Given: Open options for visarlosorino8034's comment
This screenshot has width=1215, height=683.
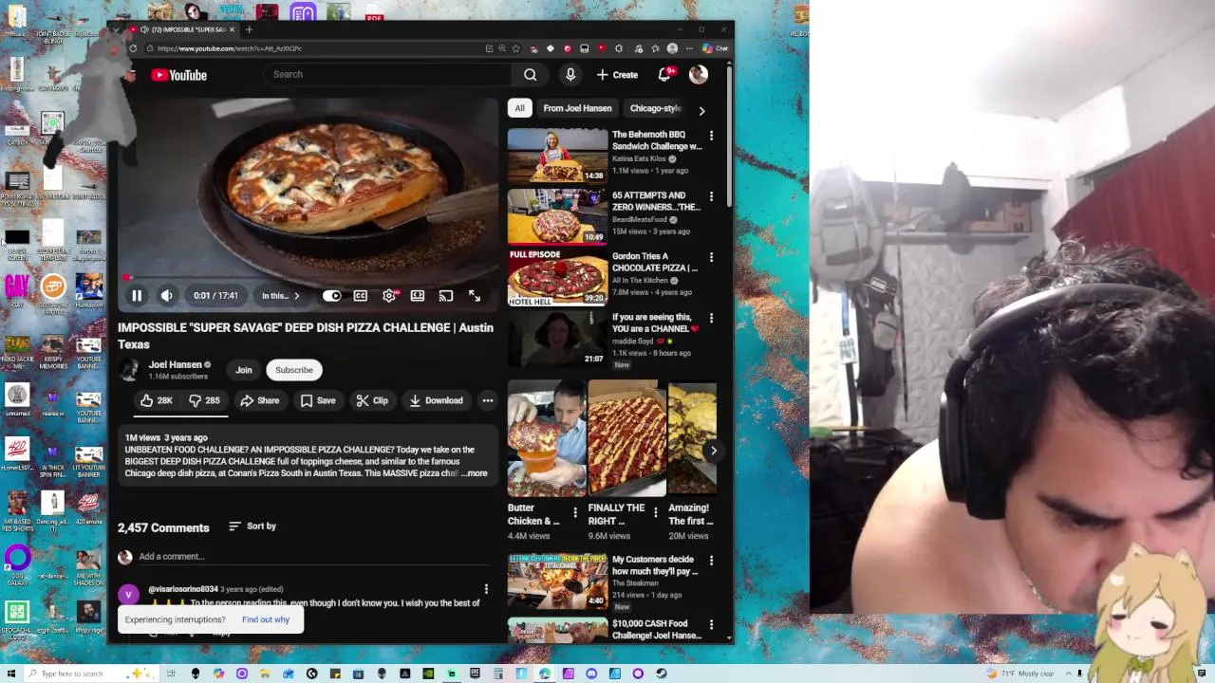Looking at the screenshot, I should coord(486,589).
